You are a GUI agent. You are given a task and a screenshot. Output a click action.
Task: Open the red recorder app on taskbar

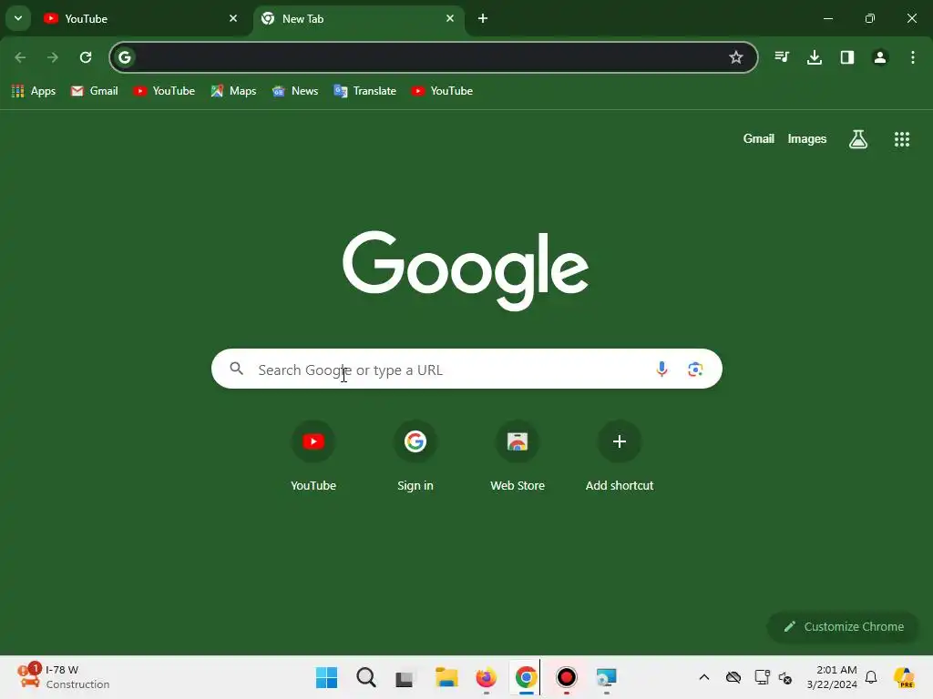tap(567, 677)
